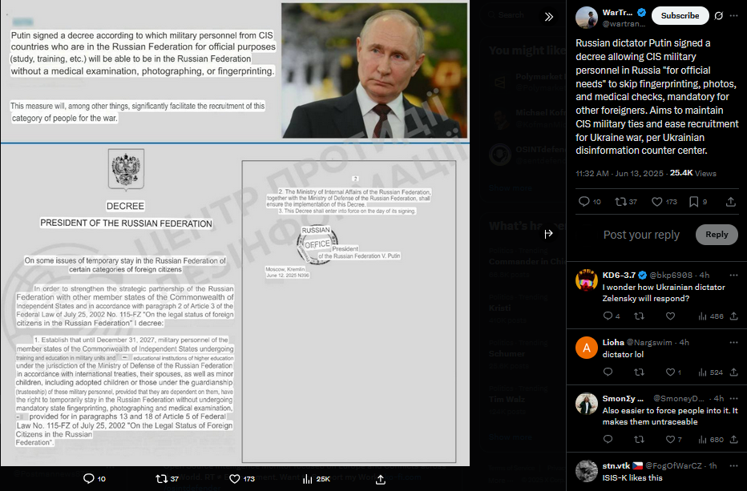This screenshot has width=747, height=491.
Task: Share Lioha's reply
Action: [733, 372]
